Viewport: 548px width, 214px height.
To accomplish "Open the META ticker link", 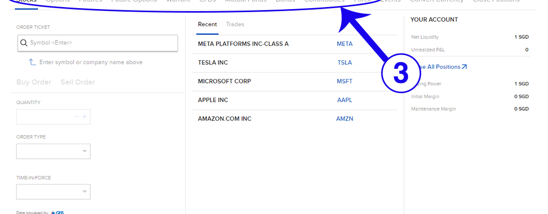I will [x=345, y=44].
